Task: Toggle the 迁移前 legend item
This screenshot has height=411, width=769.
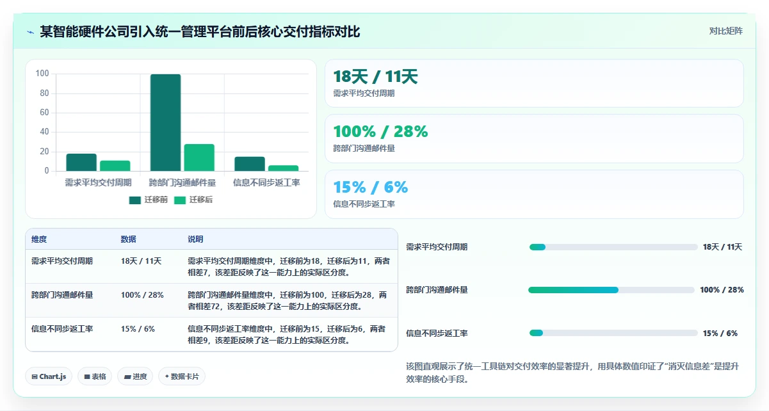Action: click(x=149, y=200)
